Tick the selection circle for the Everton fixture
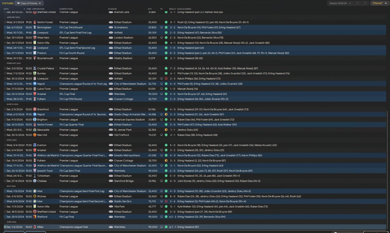This screenshot has width=390, height=233. click(x=5, y=145)
